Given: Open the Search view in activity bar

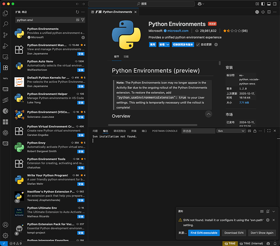Looking at the screenshot, I should [x=5, y=24].
